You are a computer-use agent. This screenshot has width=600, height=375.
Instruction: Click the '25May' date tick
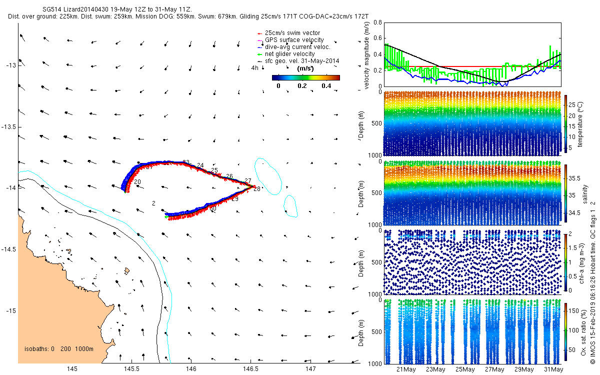(x=465, y=369)
